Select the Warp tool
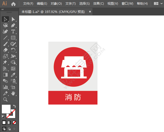Image resolution: width=164 pixels, height=132 pixels. pos(13,56)
